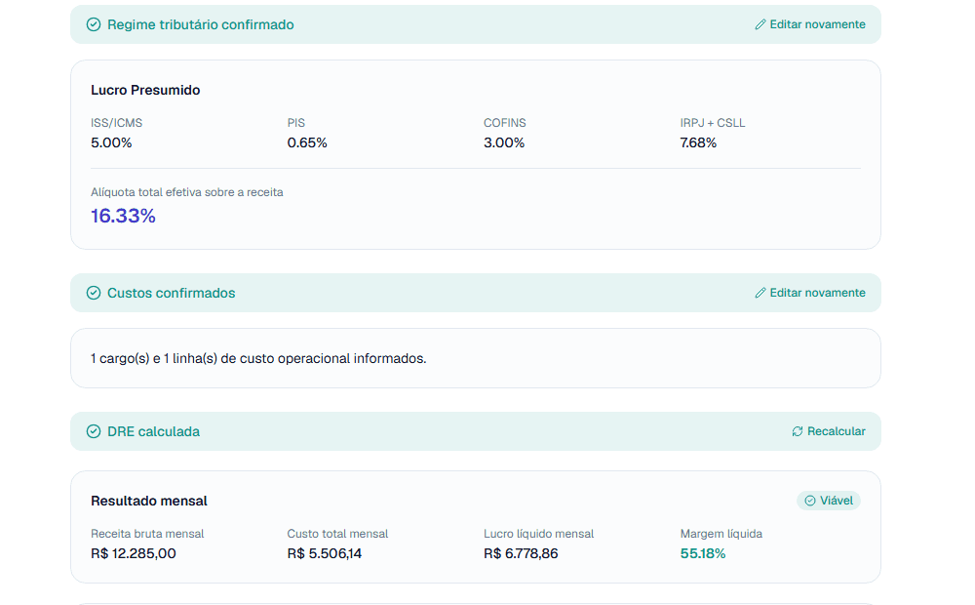Click the pencil icon in the Regime tributário header
Viewport: 975px width, 605px height.
click(760, 24)
